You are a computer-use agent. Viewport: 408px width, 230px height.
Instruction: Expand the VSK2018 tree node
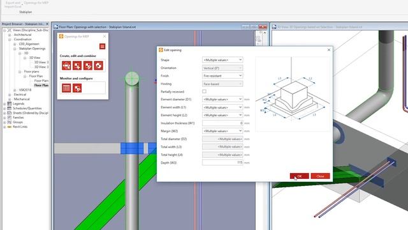15,90
